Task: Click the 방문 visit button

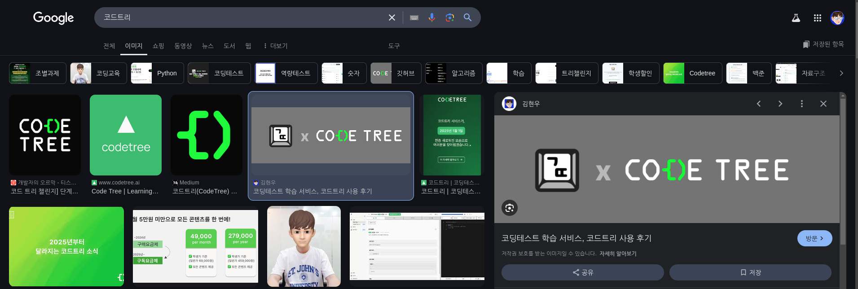Action: pos(814,238)
